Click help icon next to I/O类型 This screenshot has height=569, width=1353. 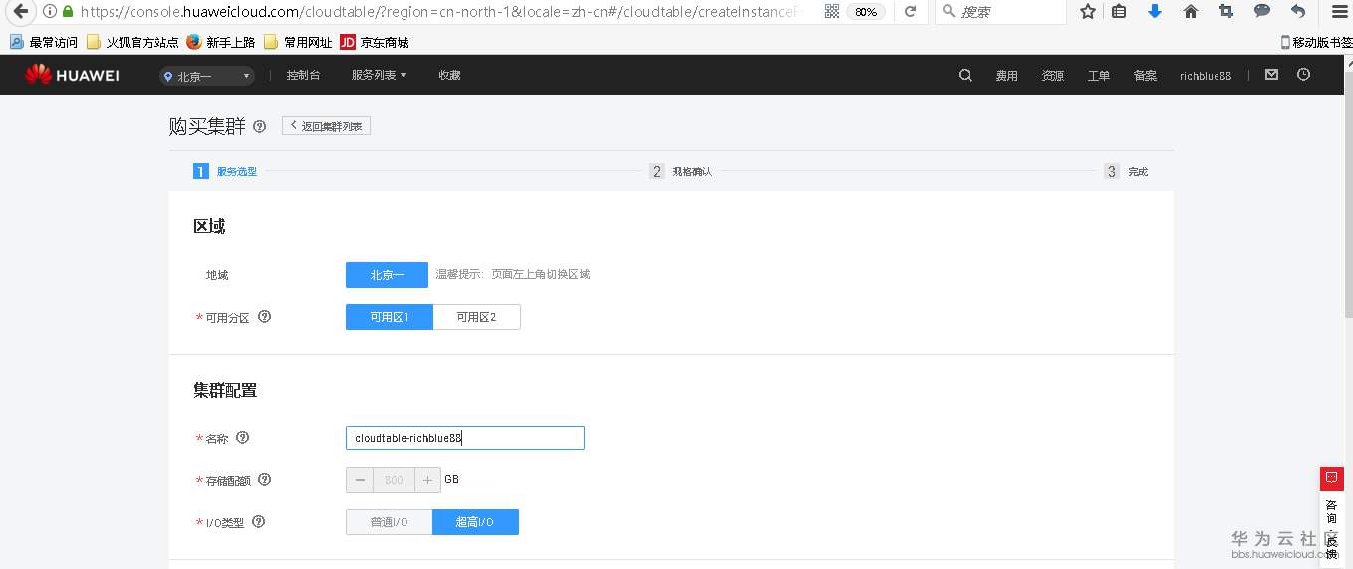(x=258, y=522)
